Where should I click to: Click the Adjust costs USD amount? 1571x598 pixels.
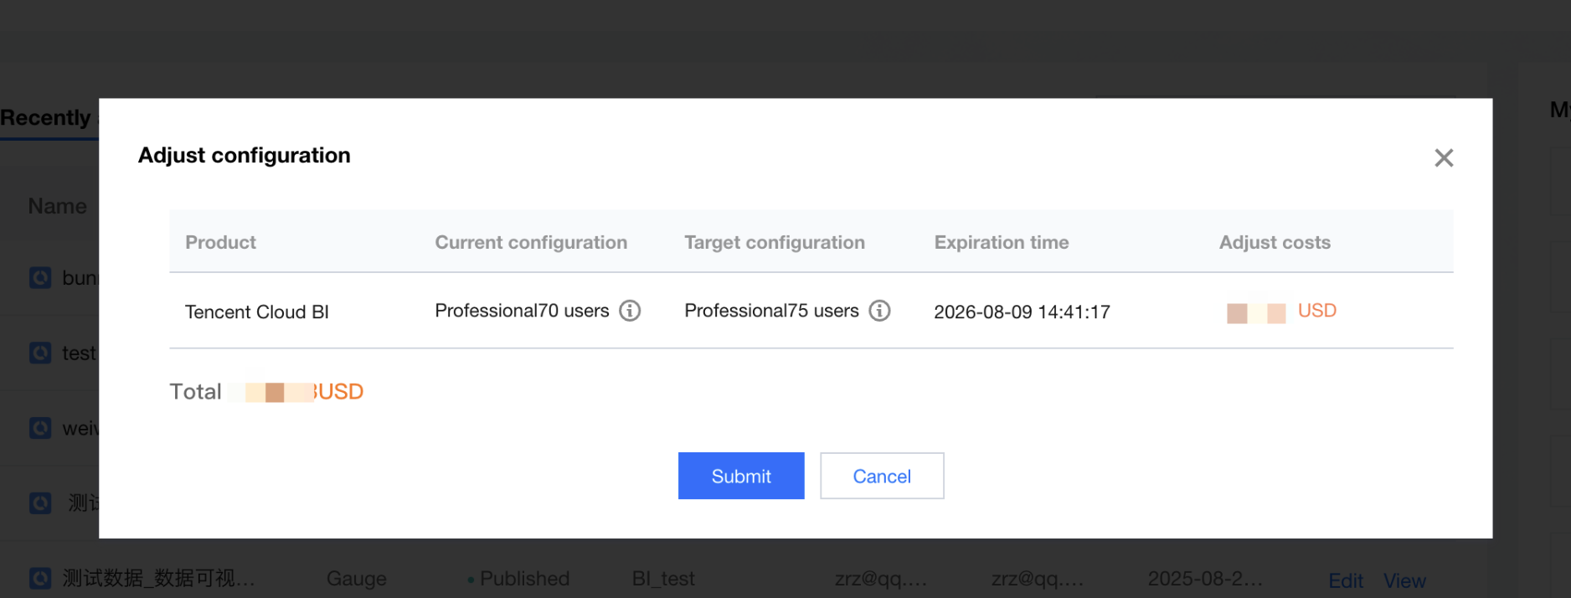[1281, 312]
